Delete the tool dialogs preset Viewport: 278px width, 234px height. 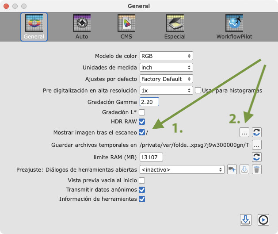pos(257,169)
